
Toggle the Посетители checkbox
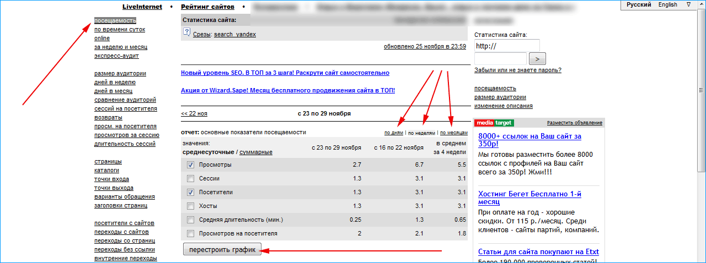coord(190,192)
